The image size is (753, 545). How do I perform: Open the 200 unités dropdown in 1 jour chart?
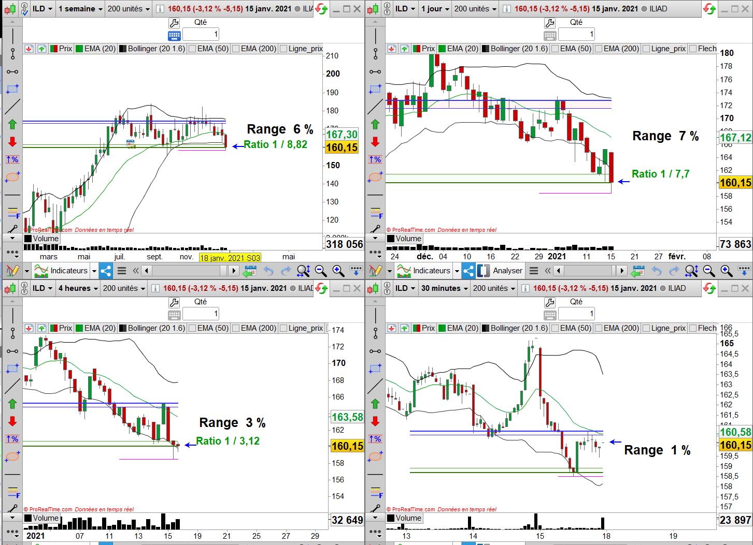[475, 9]
